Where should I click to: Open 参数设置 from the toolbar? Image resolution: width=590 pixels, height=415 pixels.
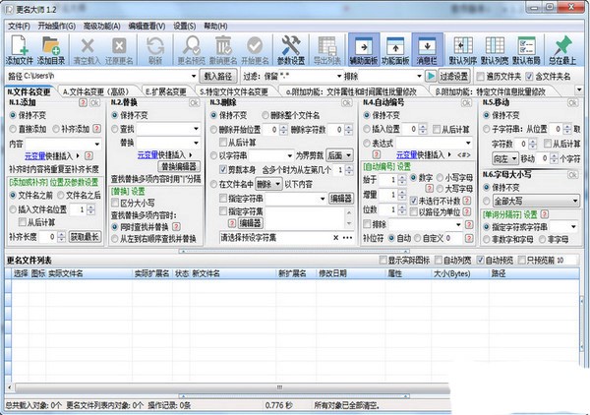pyautogui.click(x=291, y=44)
